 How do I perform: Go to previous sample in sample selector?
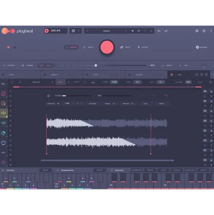pyautogui.click(x=20, y=82)
